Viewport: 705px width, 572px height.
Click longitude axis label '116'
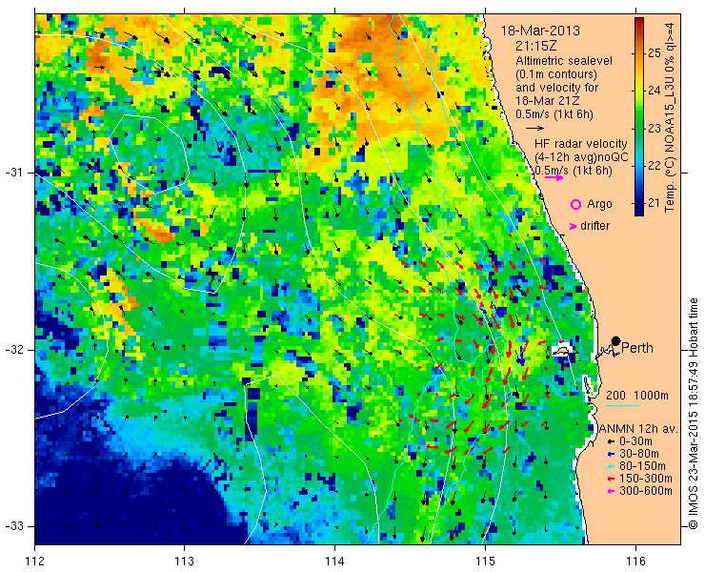(x=635, y=562)
